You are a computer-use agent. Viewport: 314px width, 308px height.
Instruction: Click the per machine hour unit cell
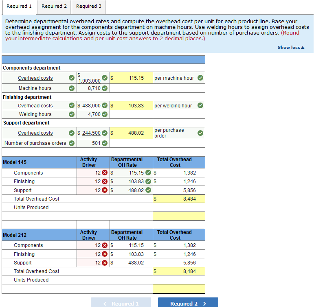[179, 78]
